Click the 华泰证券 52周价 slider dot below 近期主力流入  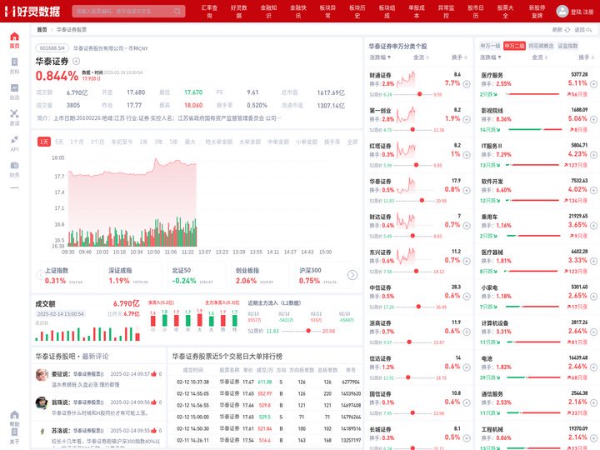pos(308,331)
